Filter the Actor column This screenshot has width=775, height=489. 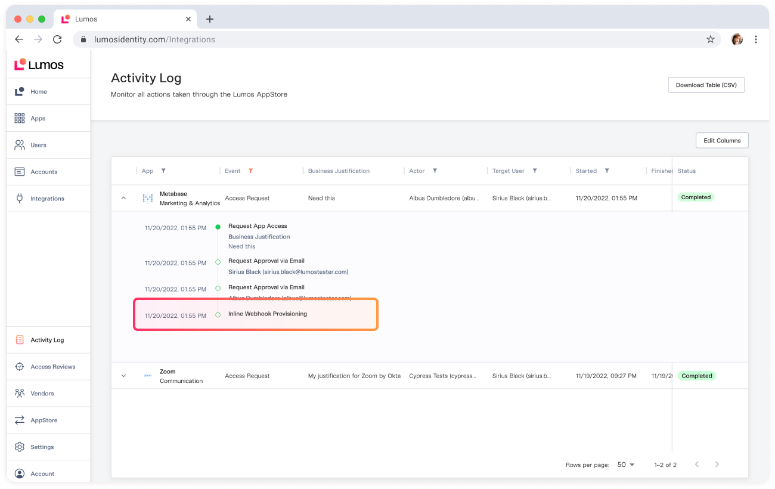pos(435,171)
